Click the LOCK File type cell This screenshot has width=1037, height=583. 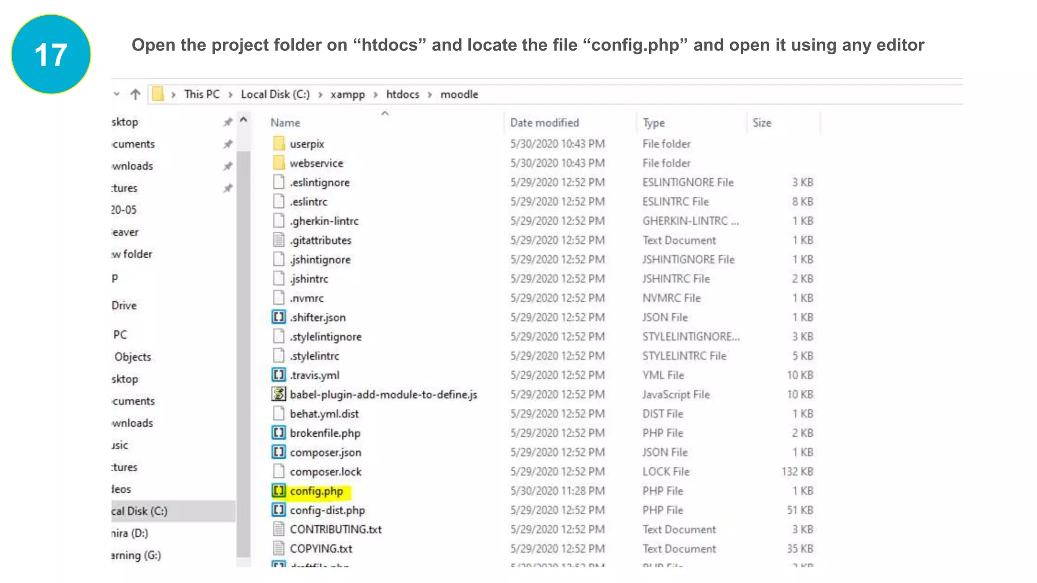click(x=666, y=472)
